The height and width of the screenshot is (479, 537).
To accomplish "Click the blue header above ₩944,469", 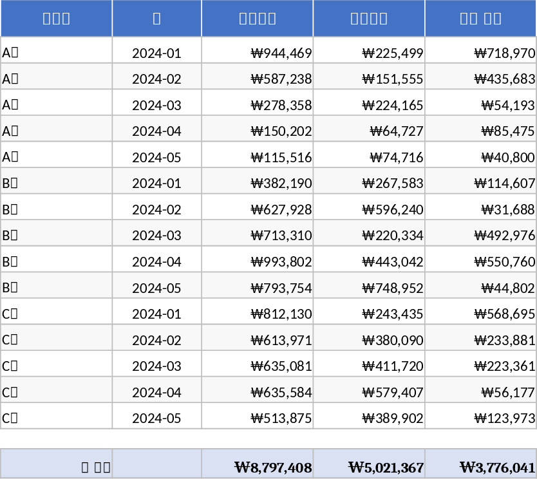I will pyautogui.click(x=258, y=18).
